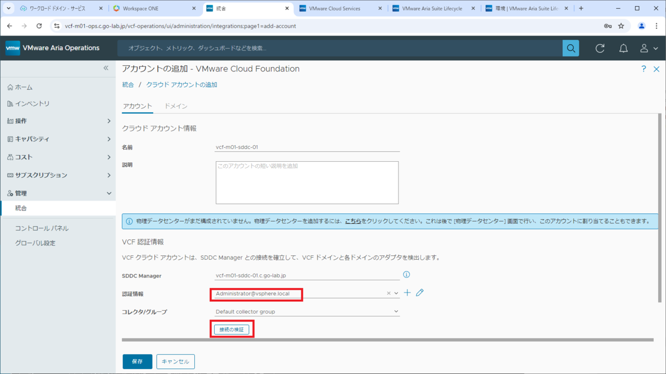The image size is (666, 374).
Task: Open the notifications bell
Action: [623, 48]
